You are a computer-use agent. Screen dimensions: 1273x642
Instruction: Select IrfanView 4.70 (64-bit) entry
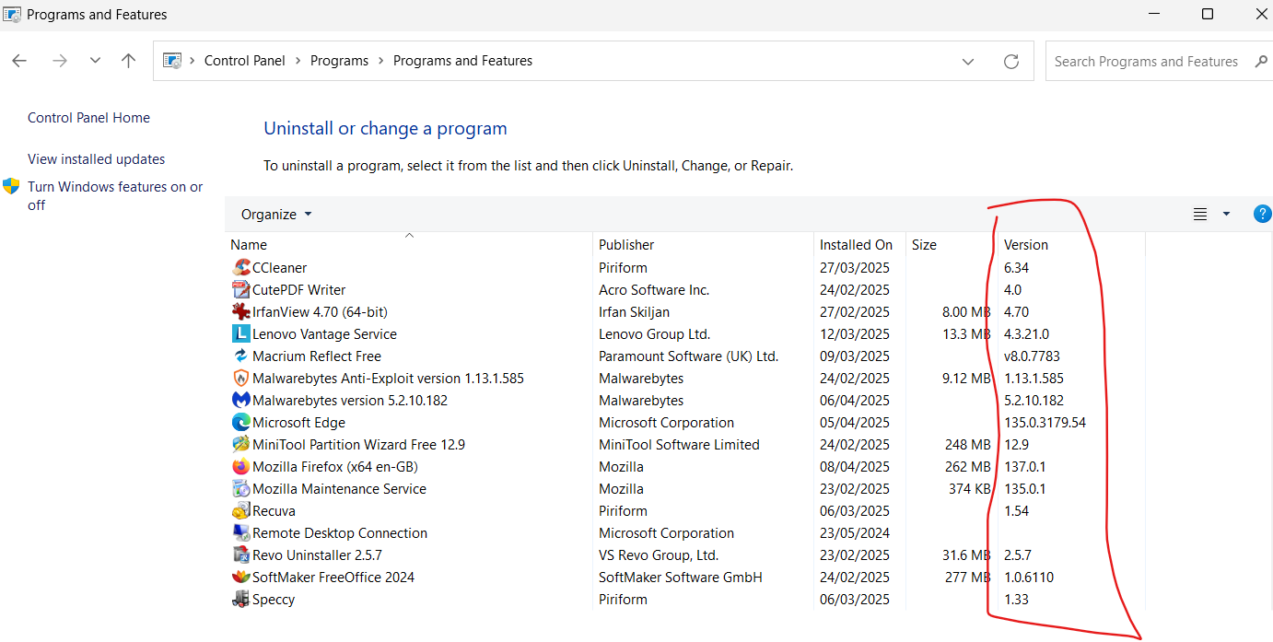coord(320,312)
